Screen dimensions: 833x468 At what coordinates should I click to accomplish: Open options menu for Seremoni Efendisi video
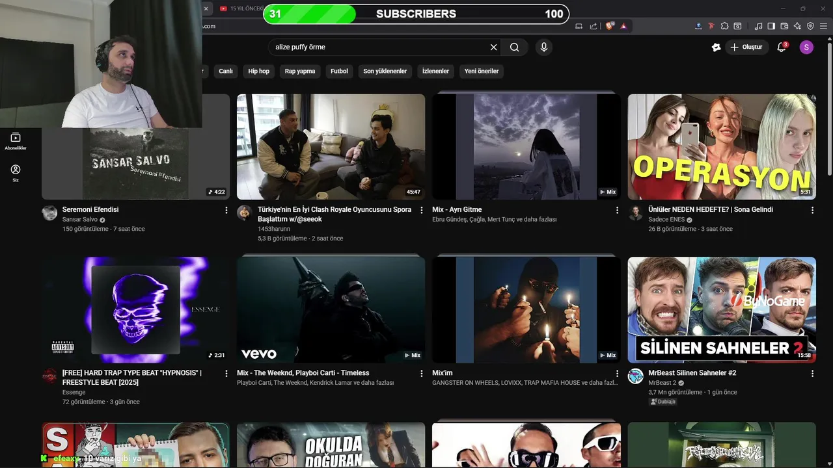tap(226, 211)
